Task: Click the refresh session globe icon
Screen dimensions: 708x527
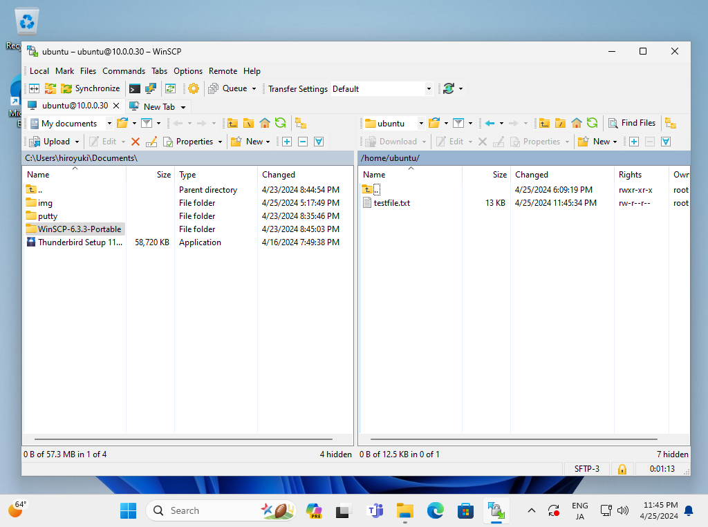Action: [x=448, y=88]
